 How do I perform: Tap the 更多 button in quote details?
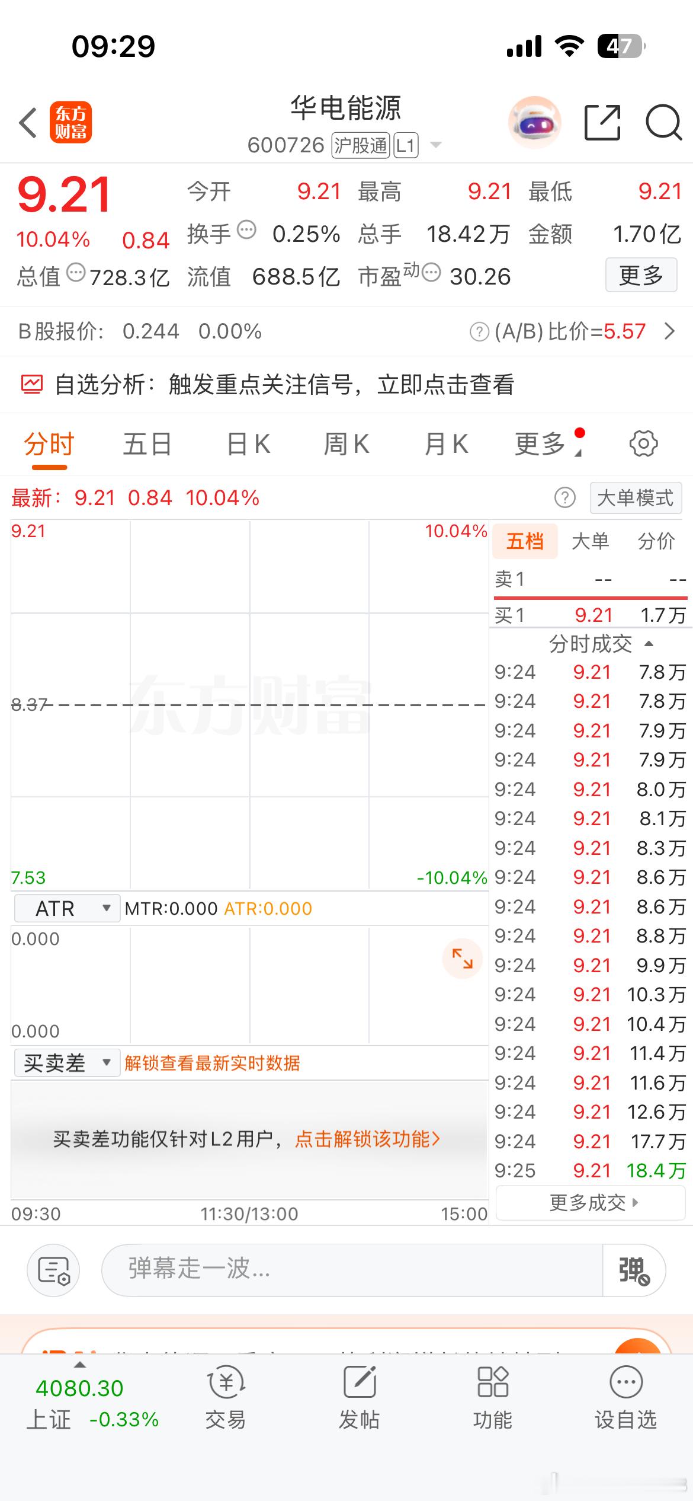641,275
